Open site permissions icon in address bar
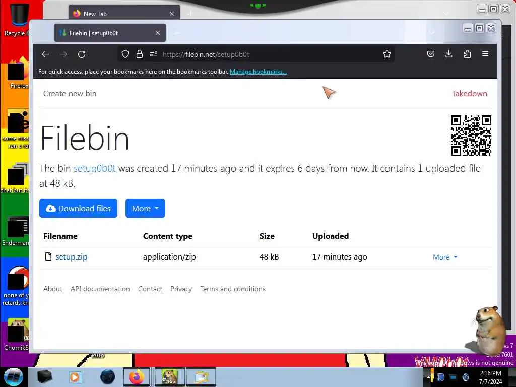516x387 pixels. point(154,54)
